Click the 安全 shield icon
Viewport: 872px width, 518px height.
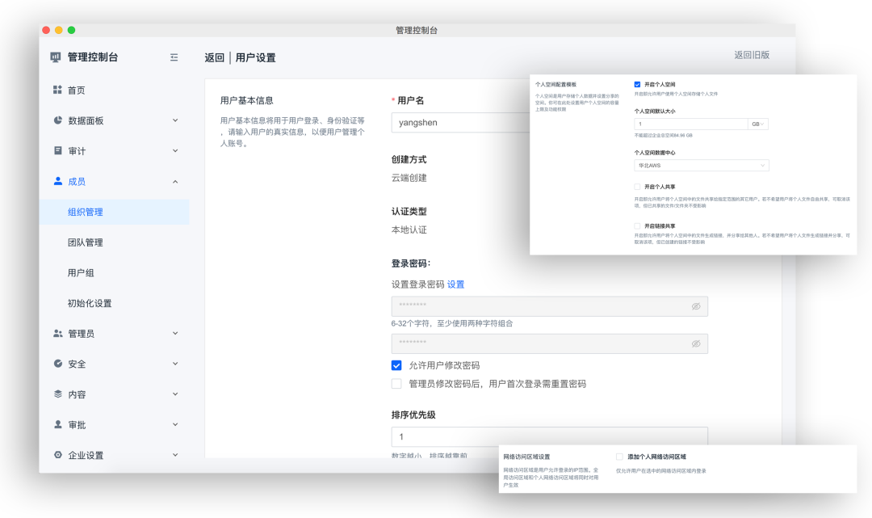click(x=58, y=364)
